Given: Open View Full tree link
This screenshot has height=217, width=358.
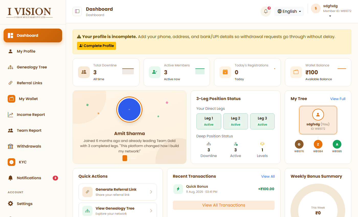Looking at the screenshot, I should [338, 99].
